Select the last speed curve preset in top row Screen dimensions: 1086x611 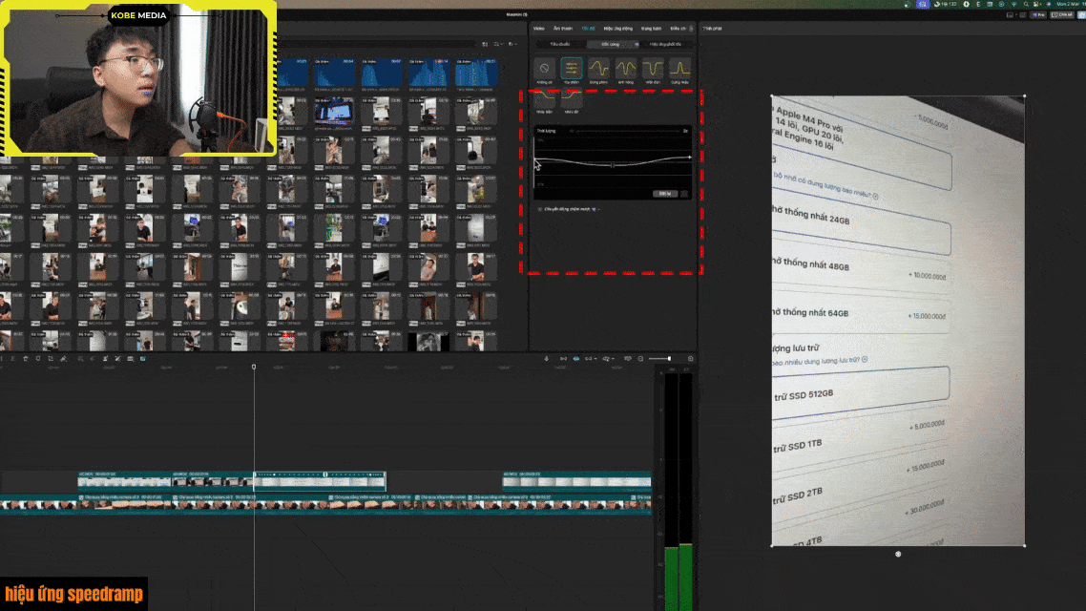pyautogui.click(x=679, y=69)
